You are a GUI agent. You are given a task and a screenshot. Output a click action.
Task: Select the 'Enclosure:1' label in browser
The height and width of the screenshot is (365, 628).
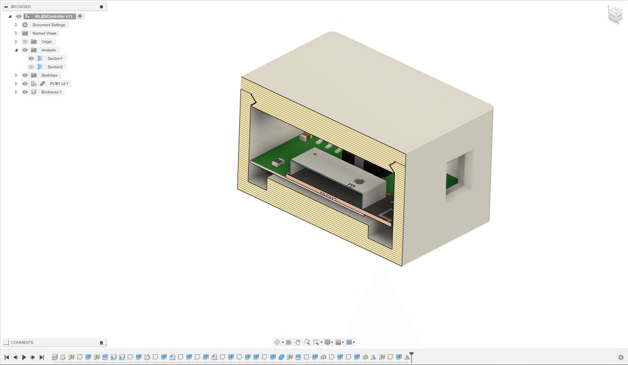pyautogui.click(x=52, y=92)
